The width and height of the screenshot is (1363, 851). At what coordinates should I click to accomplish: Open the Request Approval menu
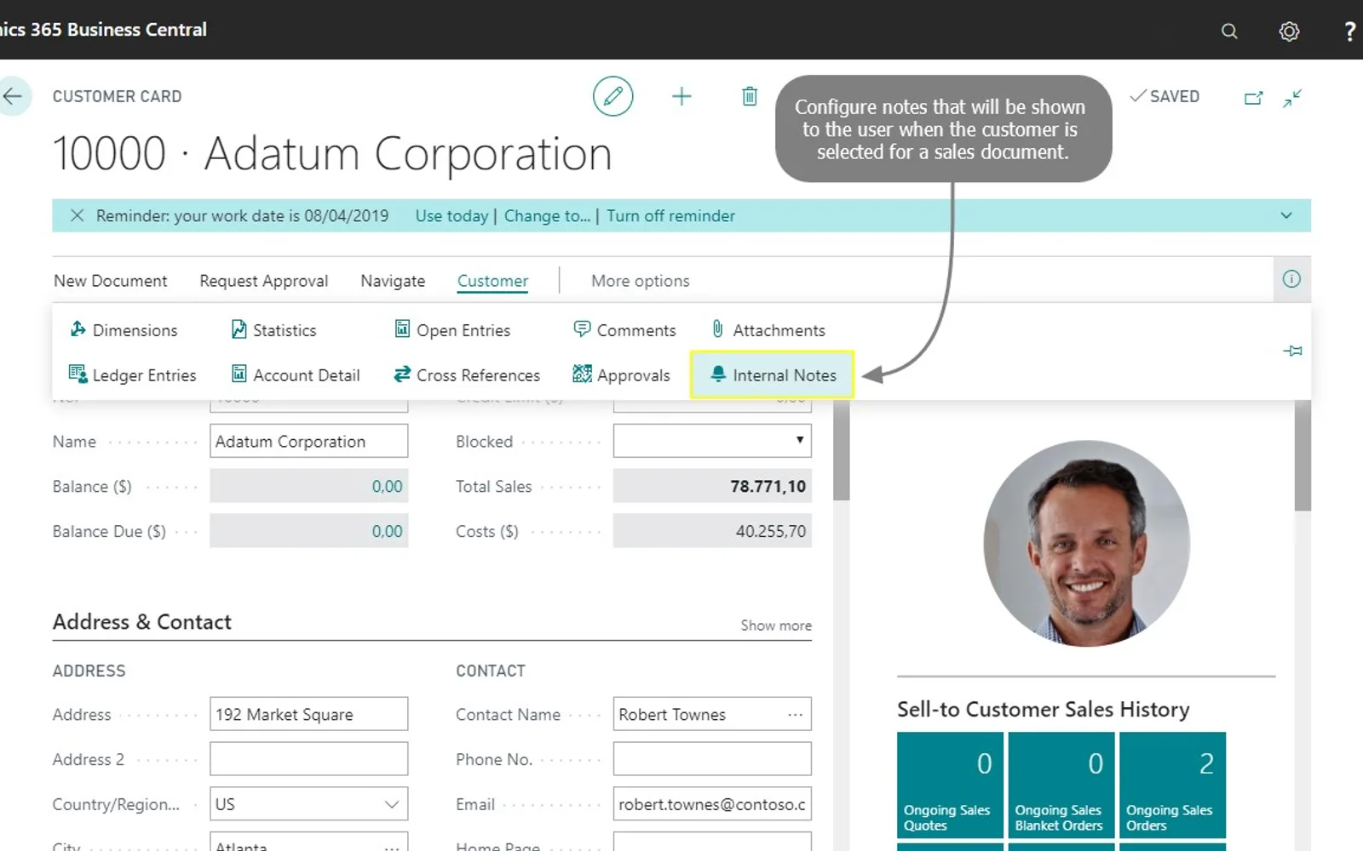263,280
